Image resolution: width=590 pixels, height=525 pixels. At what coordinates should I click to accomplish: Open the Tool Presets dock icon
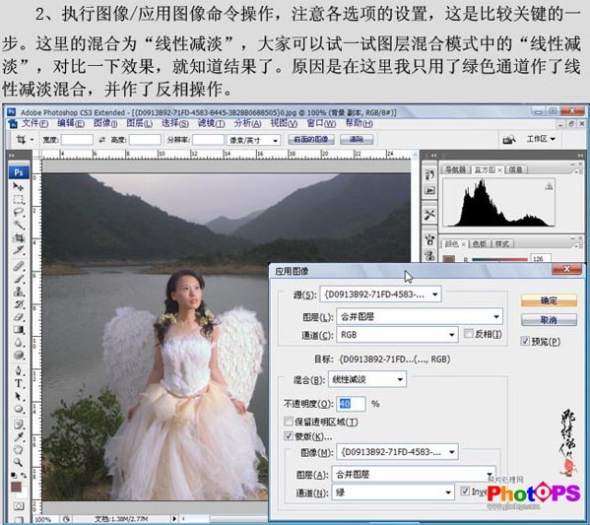tap(429, 215)
